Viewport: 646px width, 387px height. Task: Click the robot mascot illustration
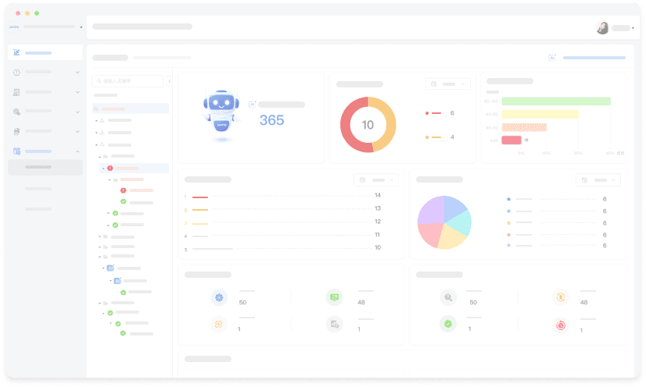[x=221, y=115]
